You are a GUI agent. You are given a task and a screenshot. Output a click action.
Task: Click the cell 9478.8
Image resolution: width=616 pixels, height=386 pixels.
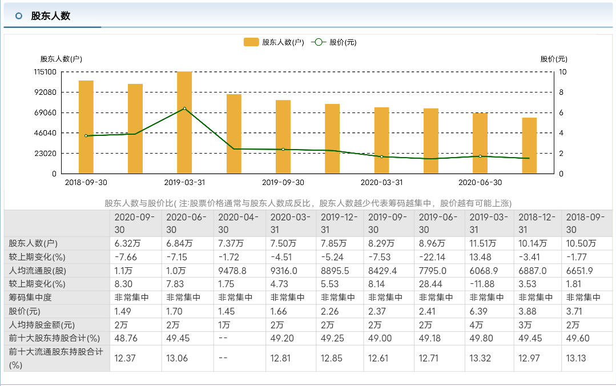pyautogui.click(x=232, y=271)
